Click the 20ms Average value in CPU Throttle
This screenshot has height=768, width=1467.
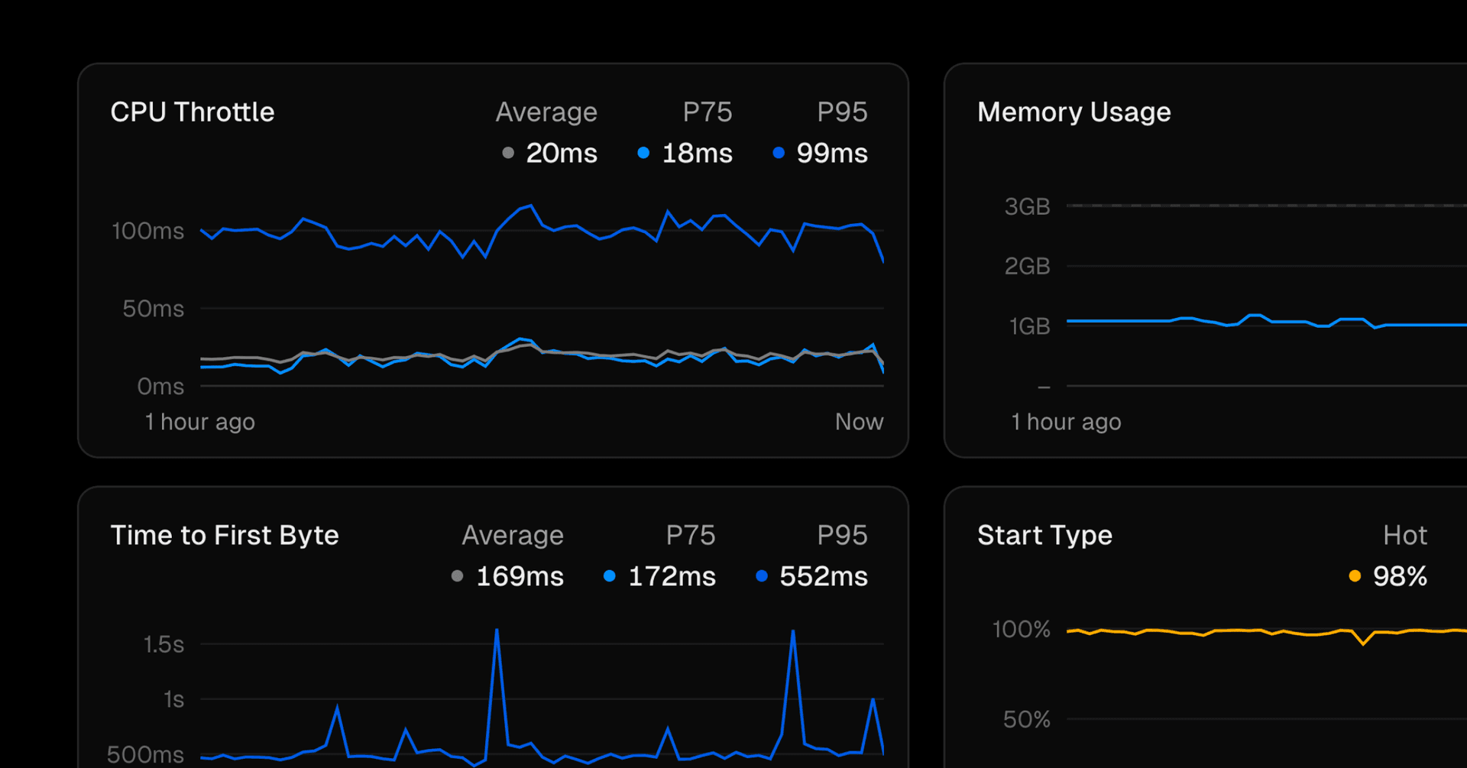click(562, 154)
